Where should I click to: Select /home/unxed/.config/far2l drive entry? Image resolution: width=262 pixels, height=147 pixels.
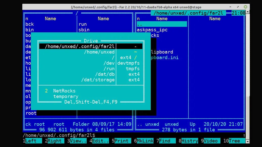coord(91,46)
